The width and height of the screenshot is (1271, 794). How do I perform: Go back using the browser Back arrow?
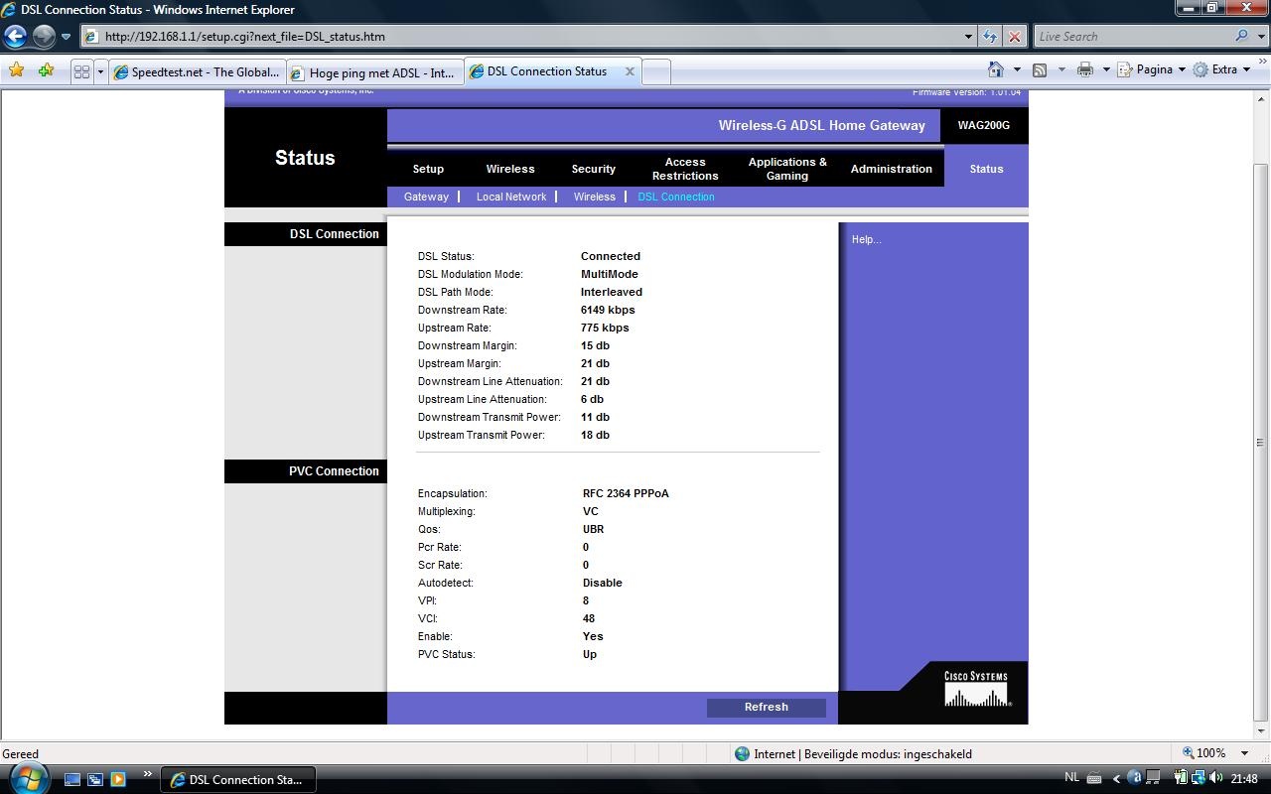click(15, 37)
